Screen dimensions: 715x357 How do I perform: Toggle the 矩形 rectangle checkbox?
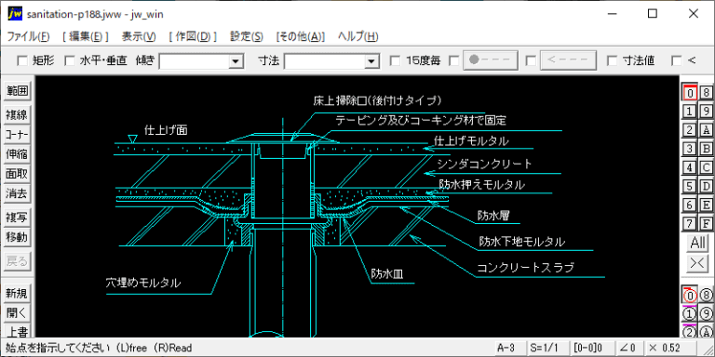click(x=22, y=60)
